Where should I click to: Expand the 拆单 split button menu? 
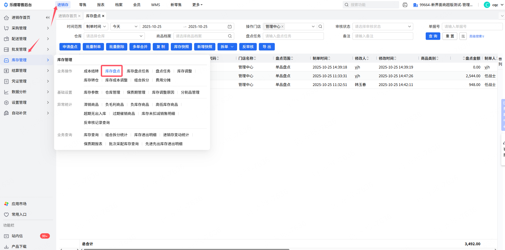coord(232,47)
